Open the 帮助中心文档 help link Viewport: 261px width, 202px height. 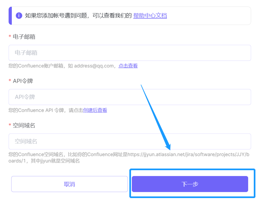pyautogui.click(x=150, y=16)
